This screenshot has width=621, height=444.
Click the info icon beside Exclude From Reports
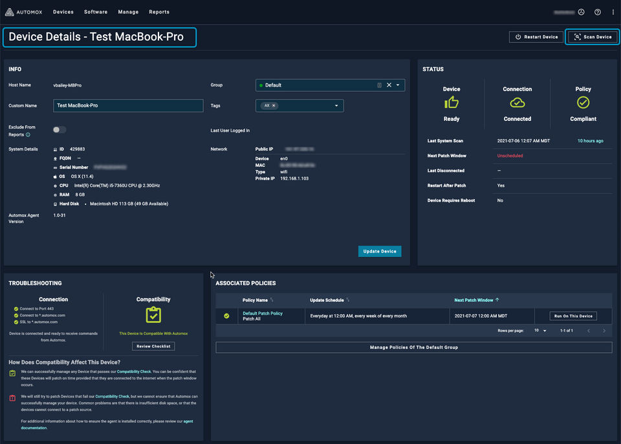coord(28,135)
